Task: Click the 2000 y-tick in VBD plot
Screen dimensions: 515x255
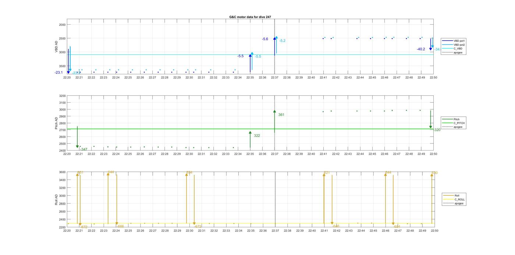Action: [x=62, y=25]
